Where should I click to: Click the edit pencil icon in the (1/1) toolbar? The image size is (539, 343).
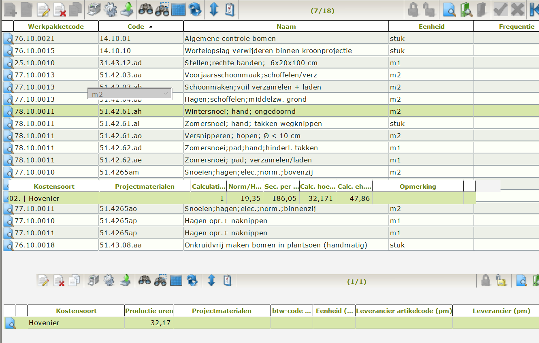click(x=43, y=280)
